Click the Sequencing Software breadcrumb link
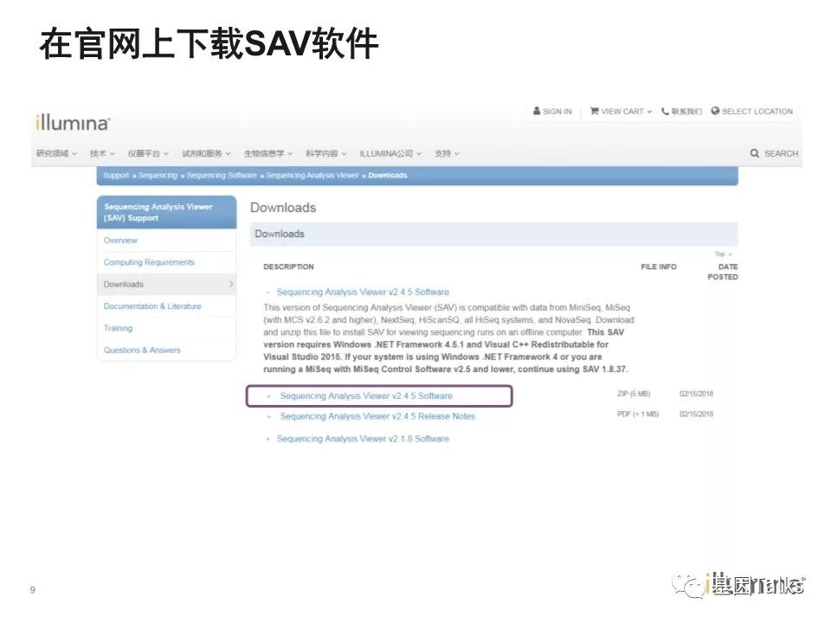 pyautogui.click(x=222, y=176)
